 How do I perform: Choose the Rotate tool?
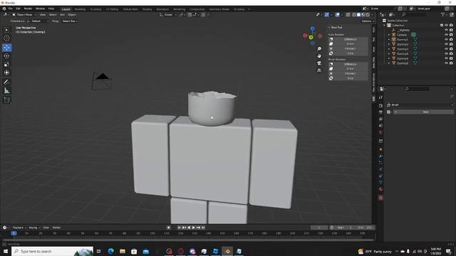point(6,55)
